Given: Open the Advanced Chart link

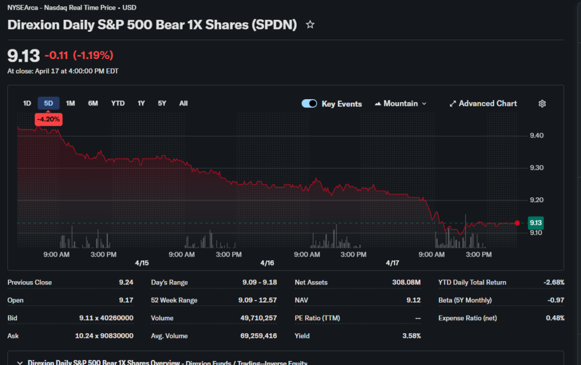Looking at the screenshot, I should pyautogui.click(x=487, y=104).
